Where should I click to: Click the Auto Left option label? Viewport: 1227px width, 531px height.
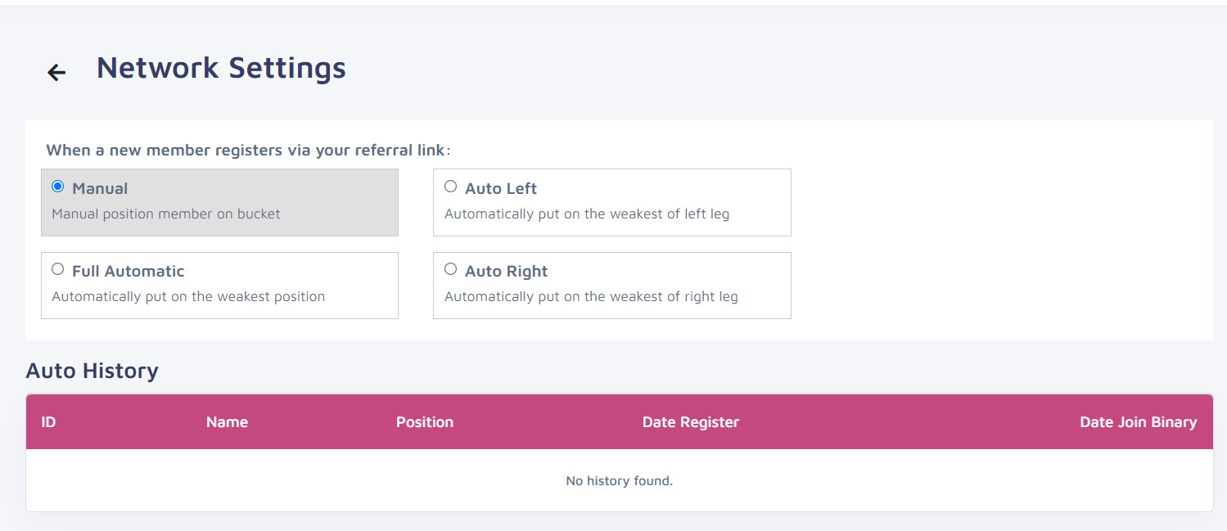click(501, 188)
